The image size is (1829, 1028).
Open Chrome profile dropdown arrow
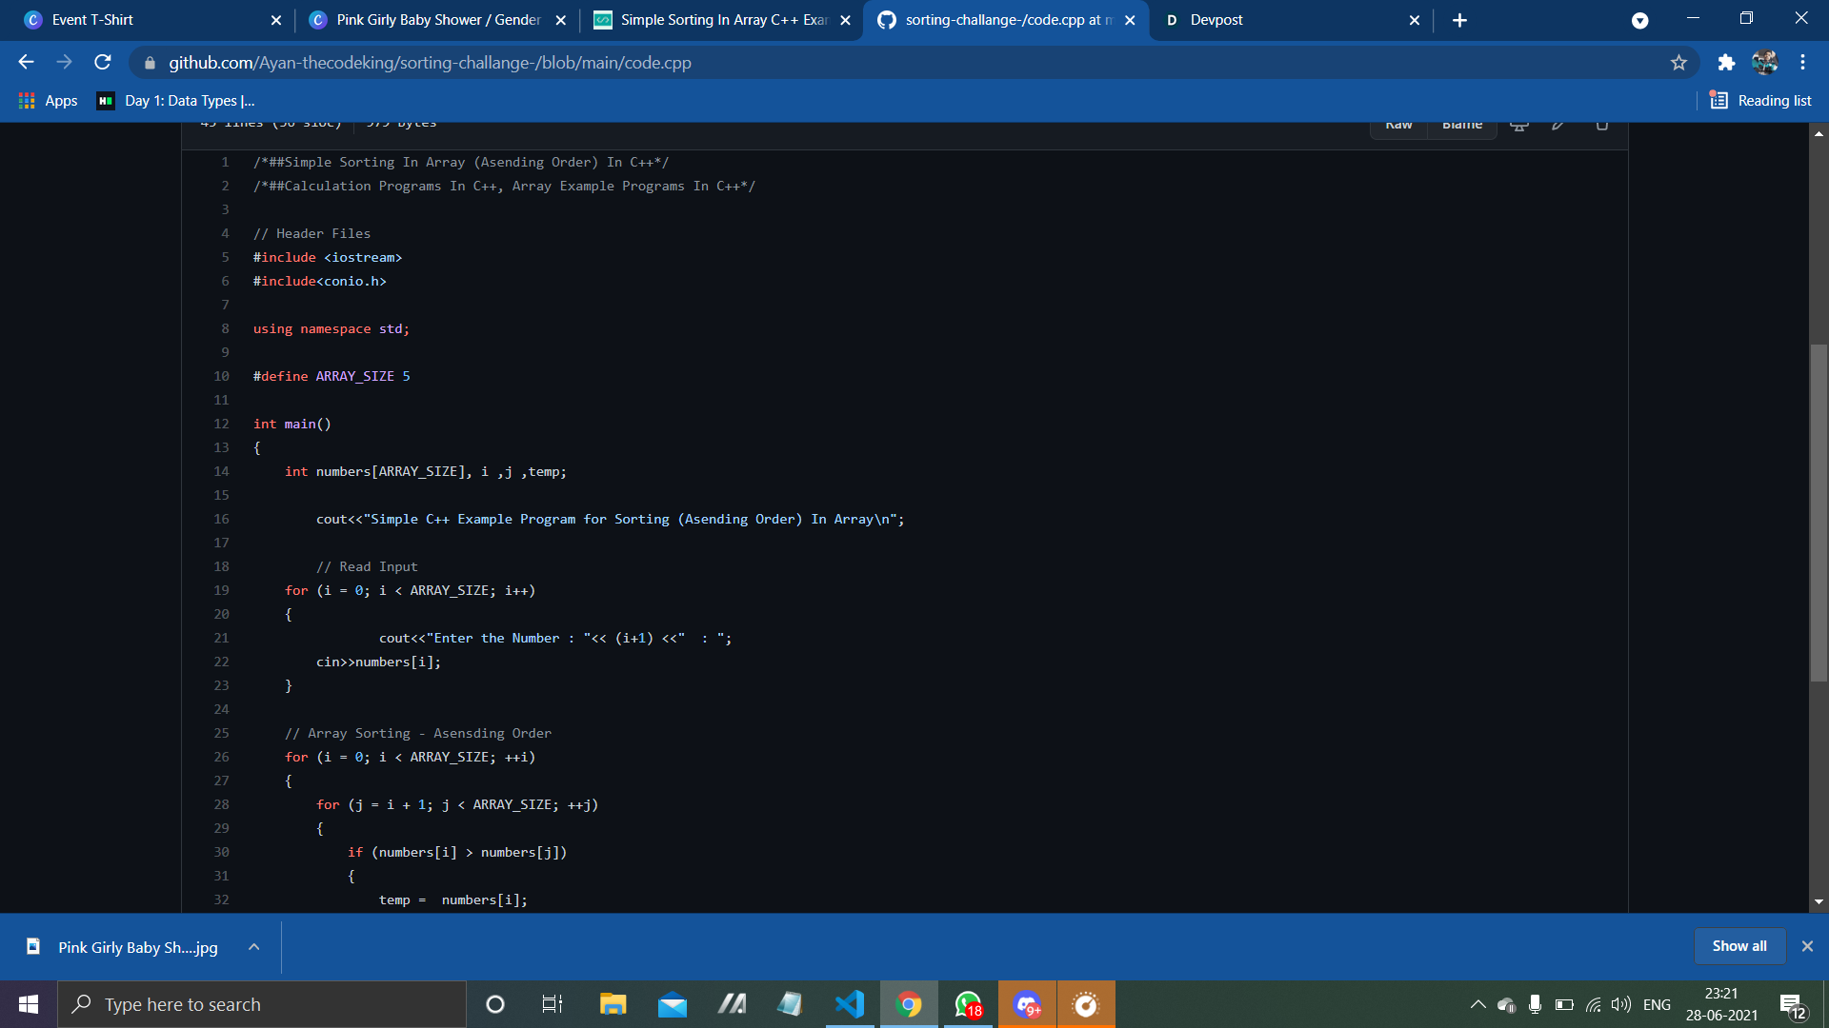click(x=1639, y=20)
